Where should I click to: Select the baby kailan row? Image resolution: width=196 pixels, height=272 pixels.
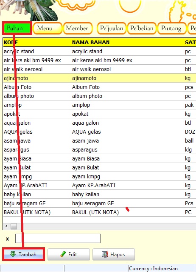[100, 194]
